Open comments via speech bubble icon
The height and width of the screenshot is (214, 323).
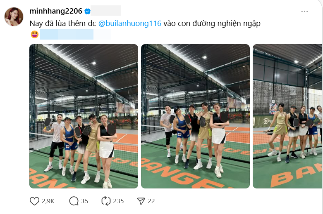74,201
